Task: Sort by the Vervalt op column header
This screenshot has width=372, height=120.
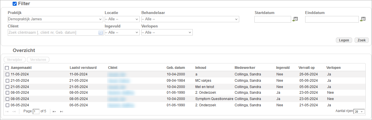Action: pyautogui.click(x=306, y=68)
